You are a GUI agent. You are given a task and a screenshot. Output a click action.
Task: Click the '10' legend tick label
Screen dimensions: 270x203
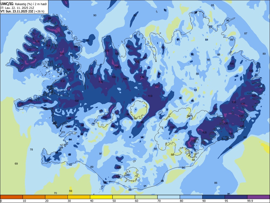point(24,201)
